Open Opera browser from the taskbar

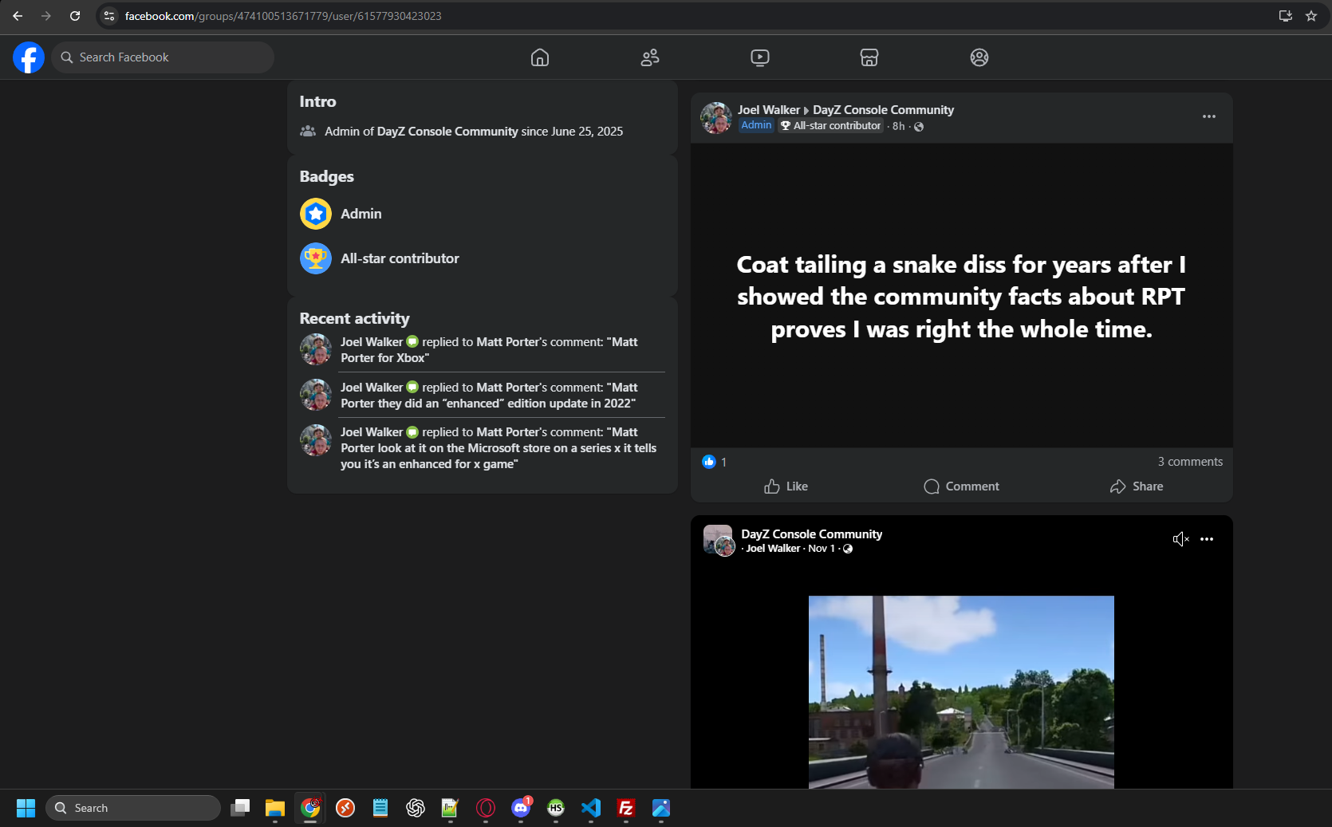[486, 808]
